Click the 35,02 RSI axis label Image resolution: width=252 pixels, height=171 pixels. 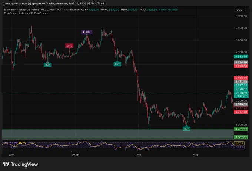(x=239, y=147)
